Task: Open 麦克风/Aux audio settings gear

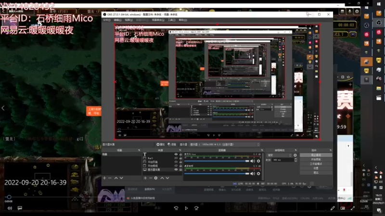Action: point(258,161)
